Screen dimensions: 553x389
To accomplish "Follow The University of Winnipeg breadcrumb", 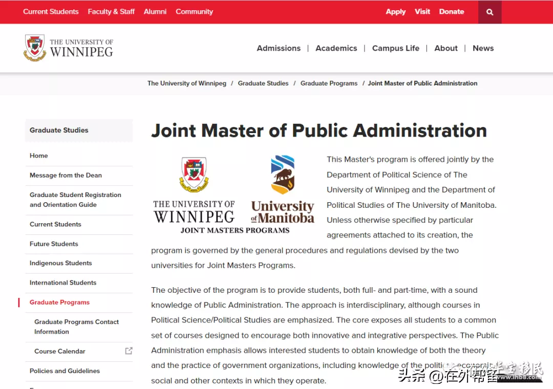I will (x=187, y=83).
